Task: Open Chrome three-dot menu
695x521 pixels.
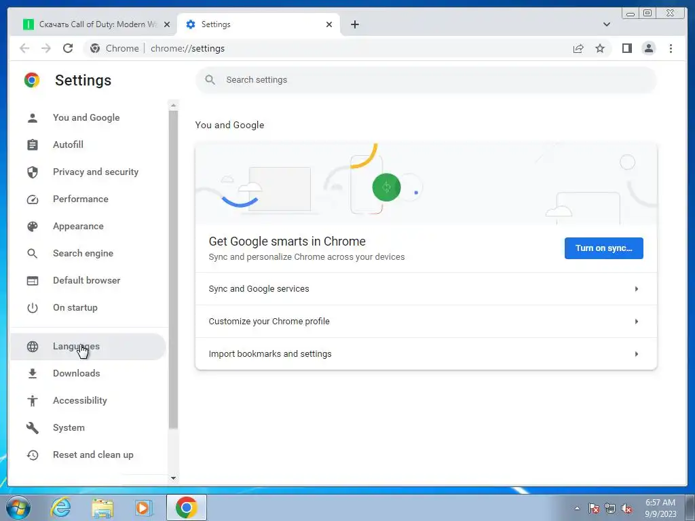Action: (671, 48)
